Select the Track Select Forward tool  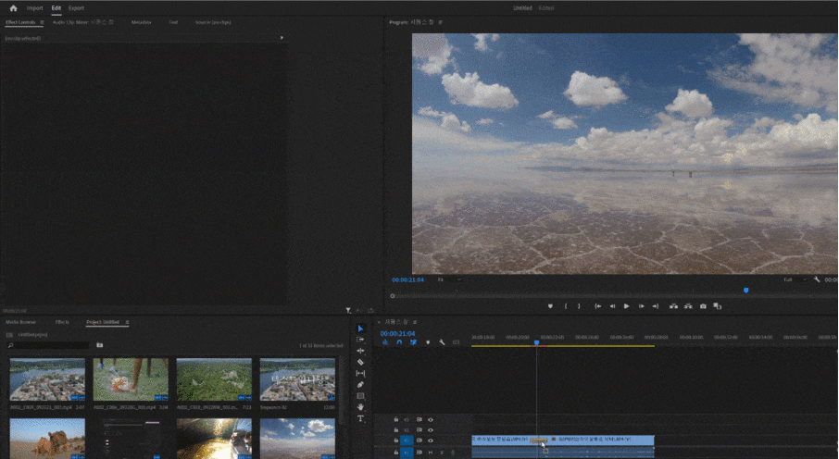(360, 340)
